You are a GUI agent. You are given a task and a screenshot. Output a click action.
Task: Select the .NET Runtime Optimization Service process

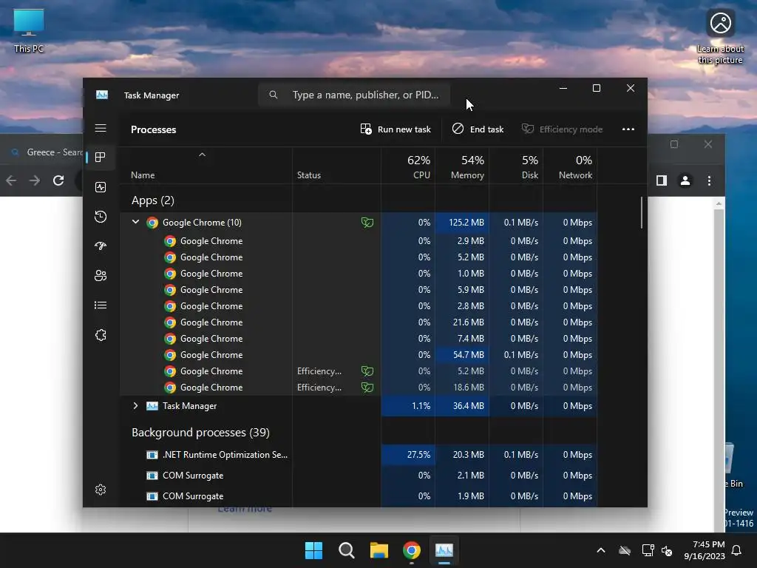[x=359, y=455]
